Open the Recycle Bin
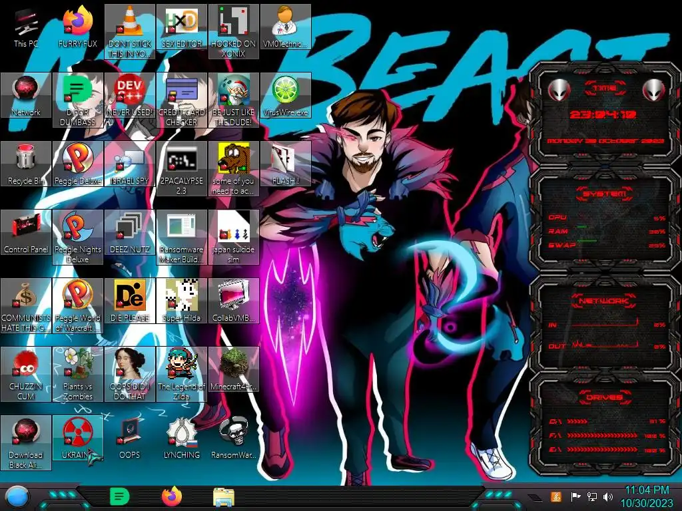The width and height of the screenshot is (682, 511). click(26, 164)
